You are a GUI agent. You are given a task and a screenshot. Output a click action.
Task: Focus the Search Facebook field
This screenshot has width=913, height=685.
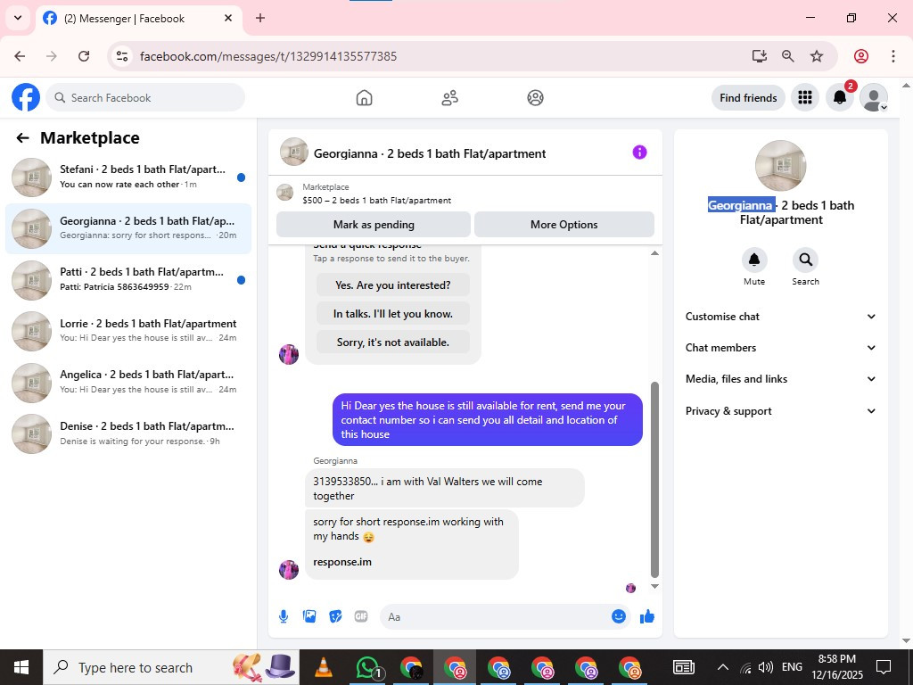[145, 98]
